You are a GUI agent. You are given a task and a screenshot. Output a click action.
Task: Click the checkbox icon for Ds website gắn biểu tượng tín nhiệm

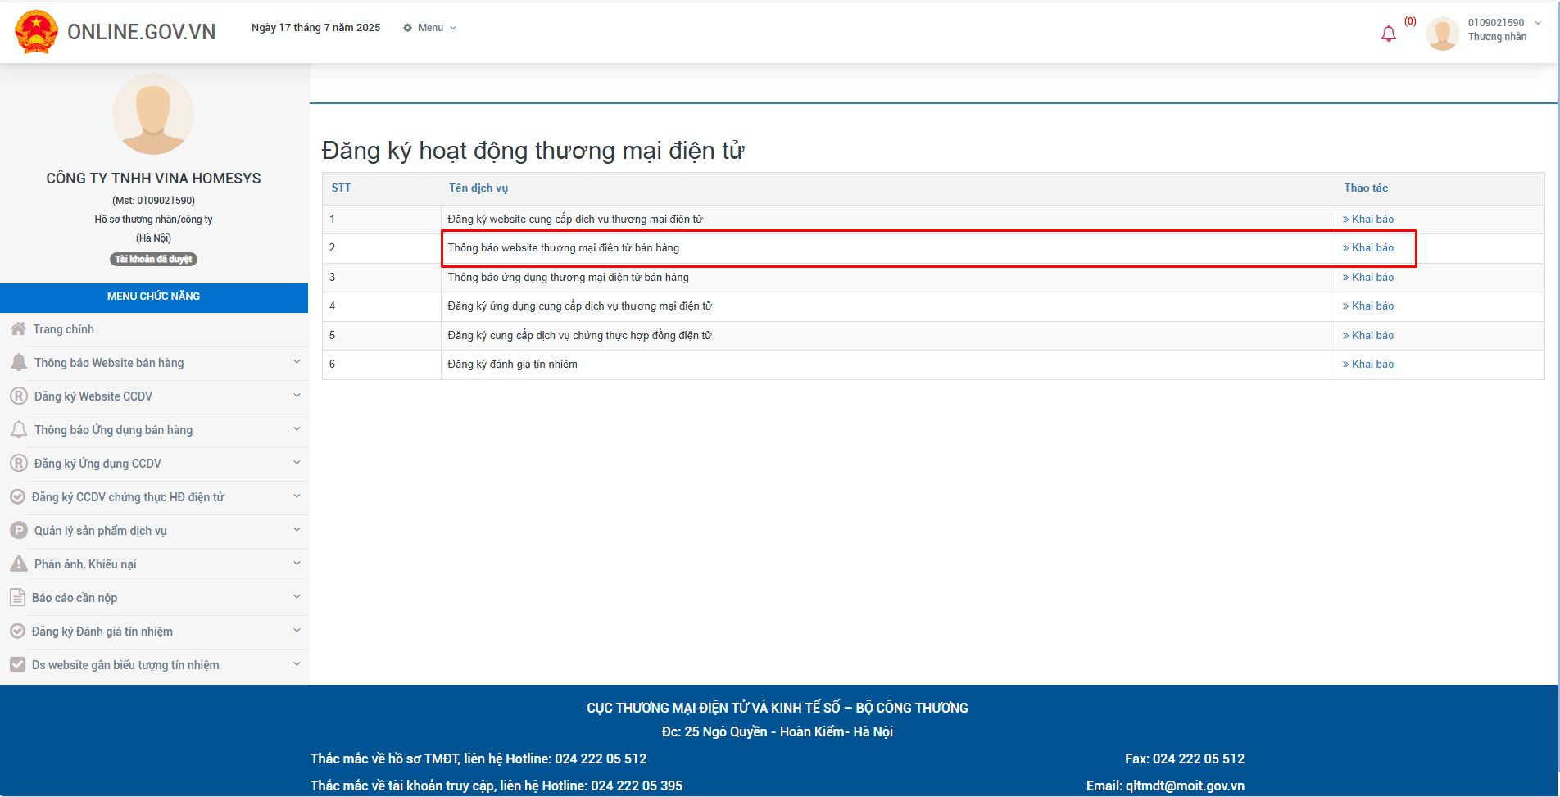17,665
